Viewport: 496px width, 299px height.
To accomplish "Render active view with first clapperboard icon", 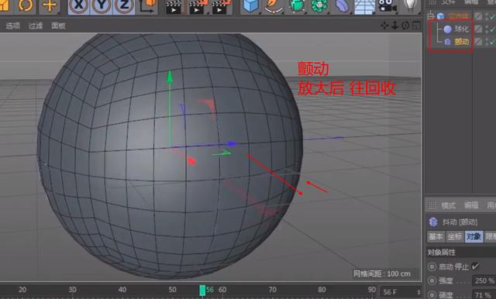I will [174, 7].
